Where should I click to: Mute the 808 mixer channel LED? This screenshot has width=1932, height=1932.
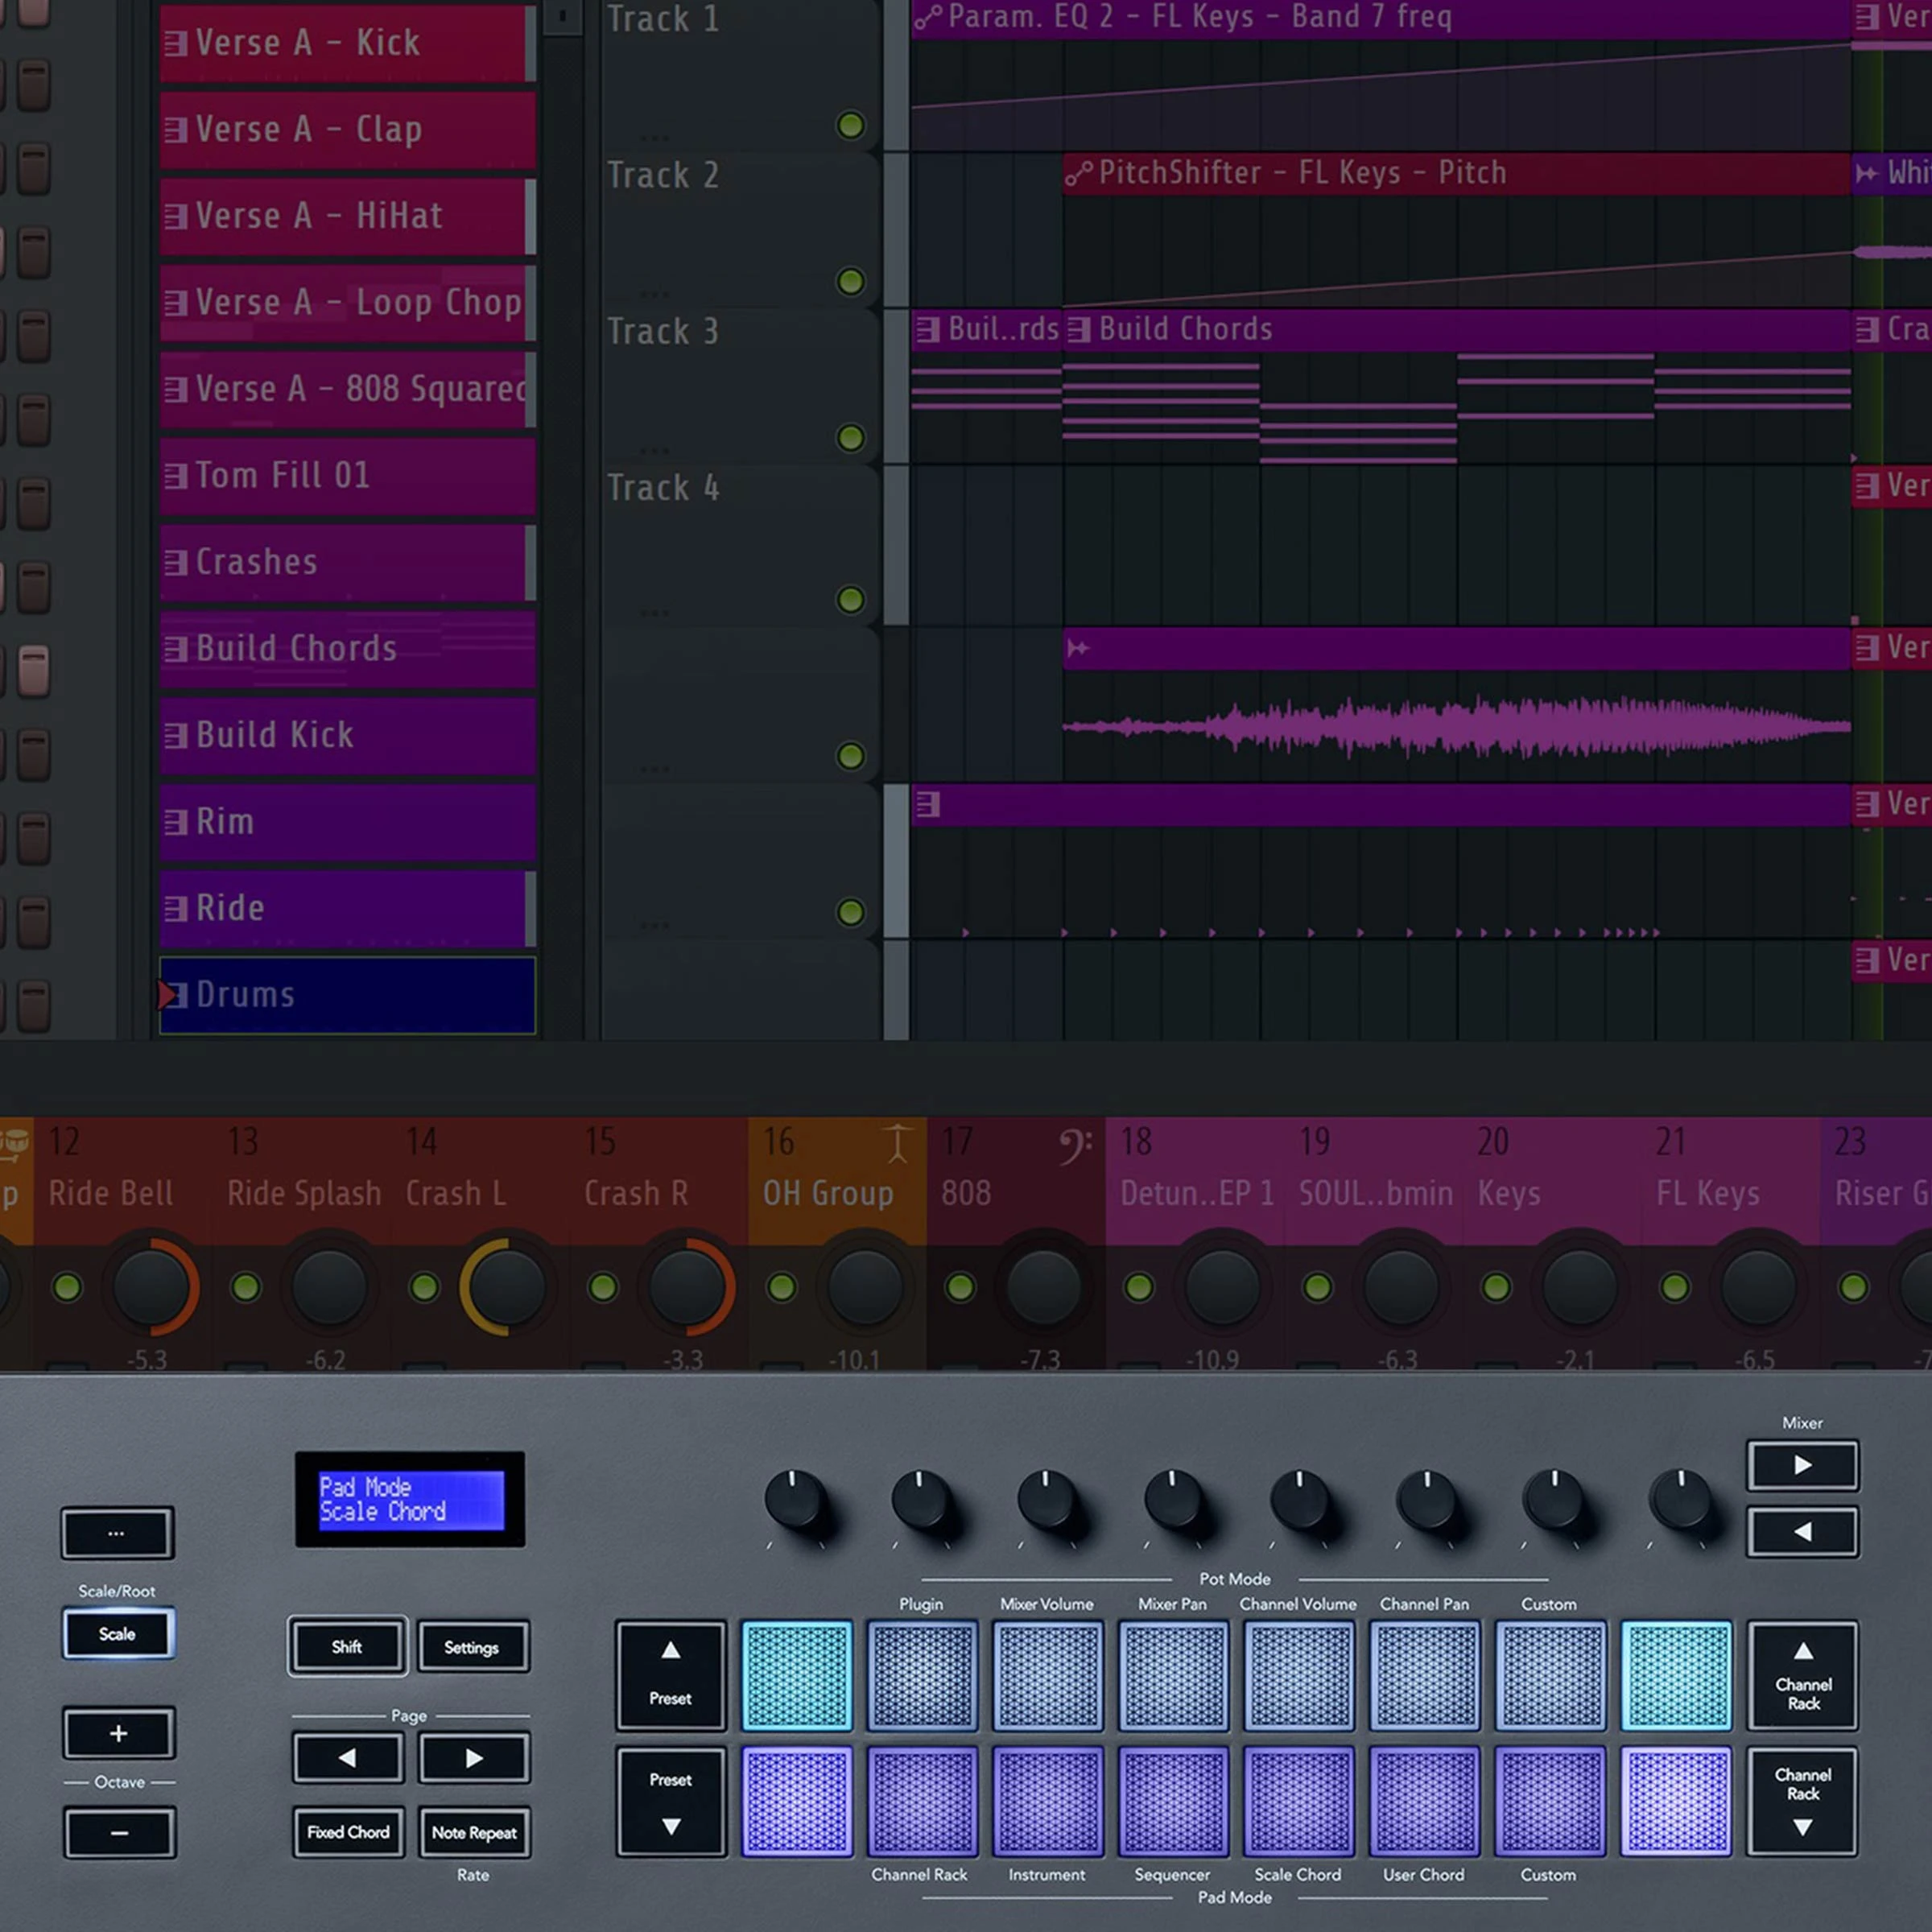959,1287
